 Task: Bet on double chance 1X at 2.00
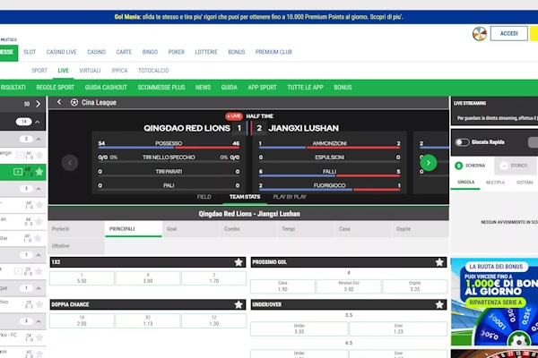click(82, 320)
